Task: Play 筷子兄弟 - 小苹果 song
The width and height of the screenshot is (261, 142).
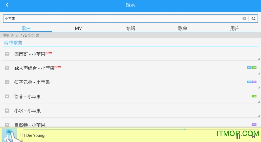Action: pos(32,82)
